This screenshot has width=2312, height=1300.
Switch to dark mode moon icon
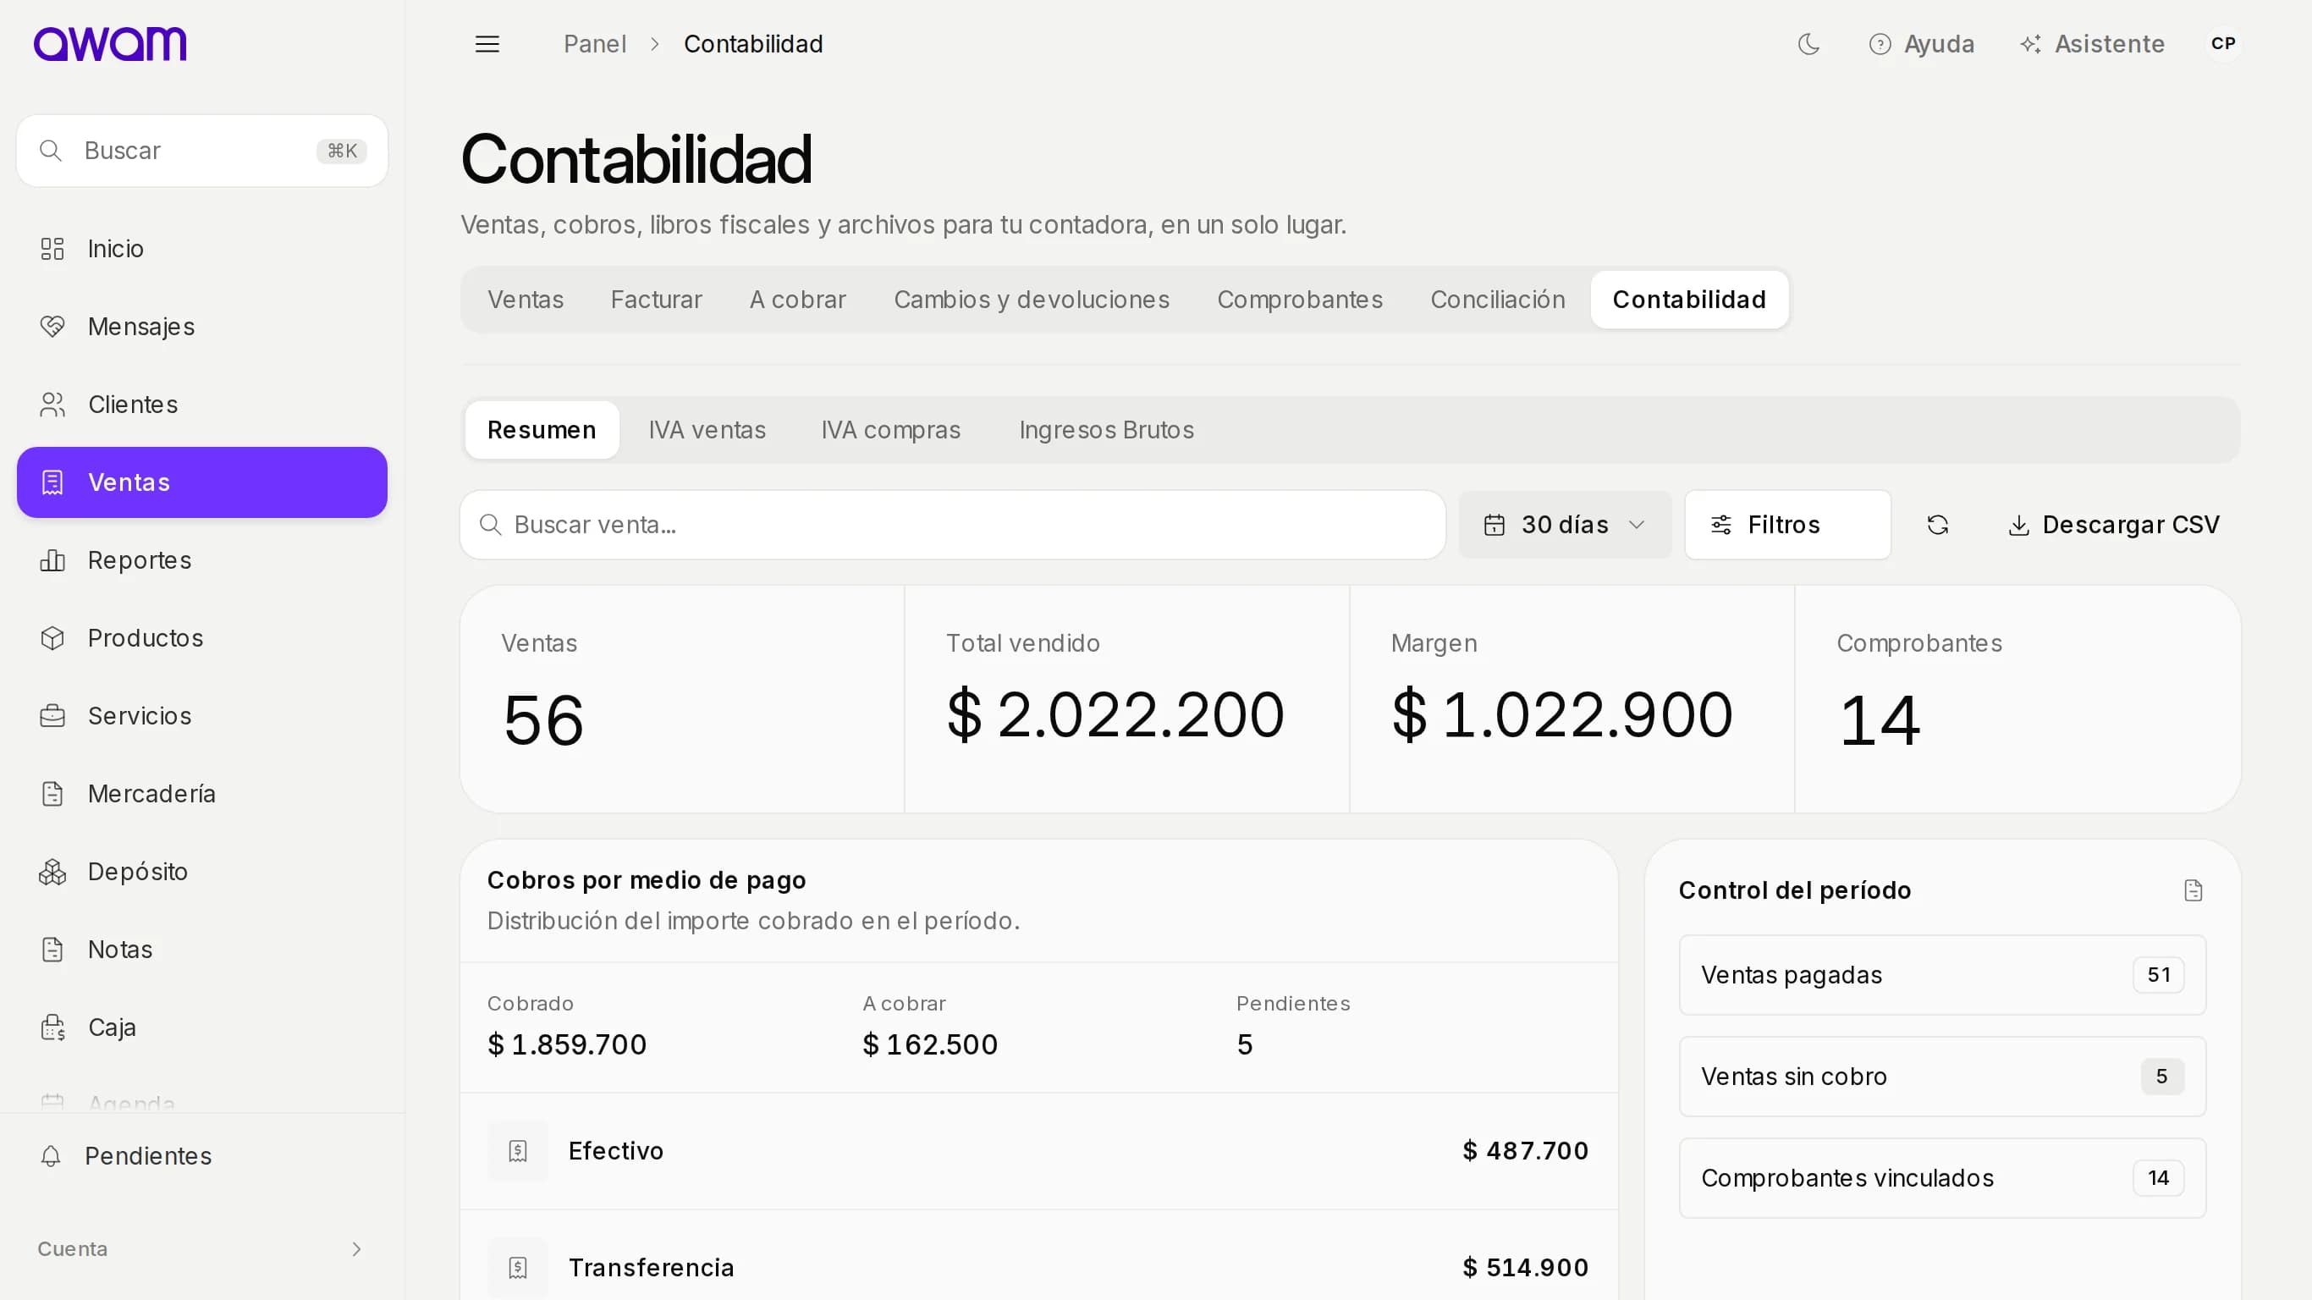click(x=1808, y=44)
